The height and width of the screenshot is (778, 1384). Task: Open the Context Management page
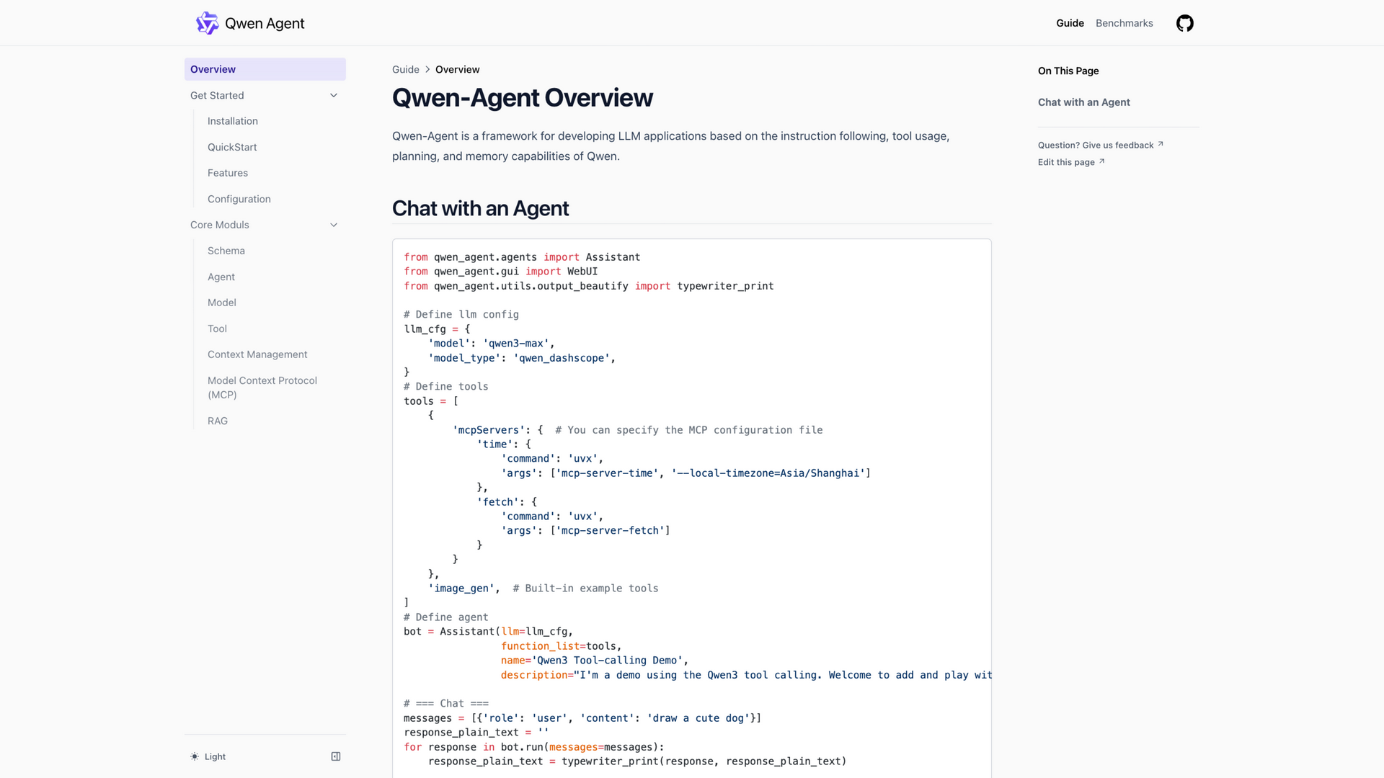coord(257,354)
